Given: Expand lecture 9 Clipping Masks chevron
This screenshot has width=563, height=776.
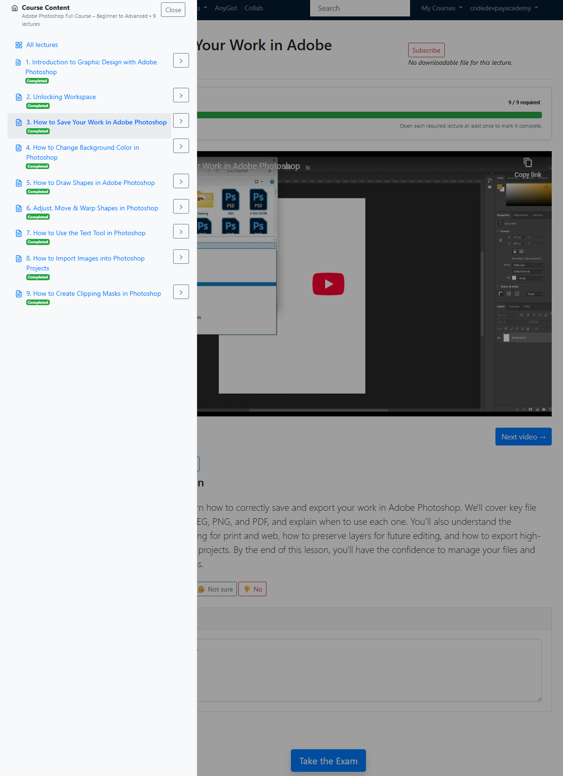Looking at the screenshot, I should pyautogui.click(x=181, y=292).
